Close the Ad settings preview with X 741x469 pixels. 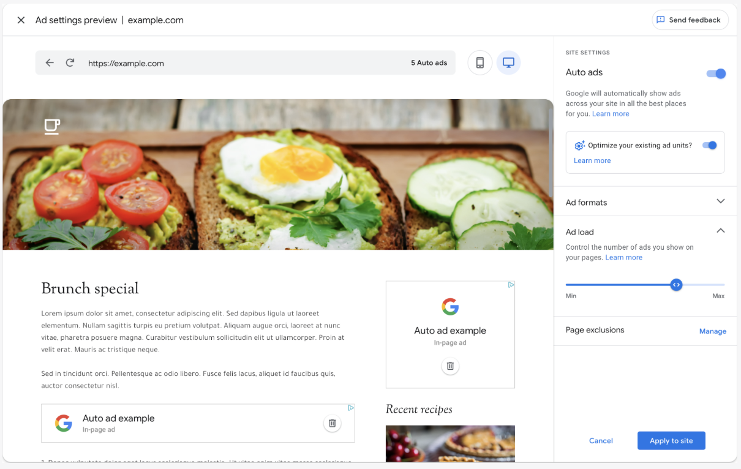tap(21, 20)
